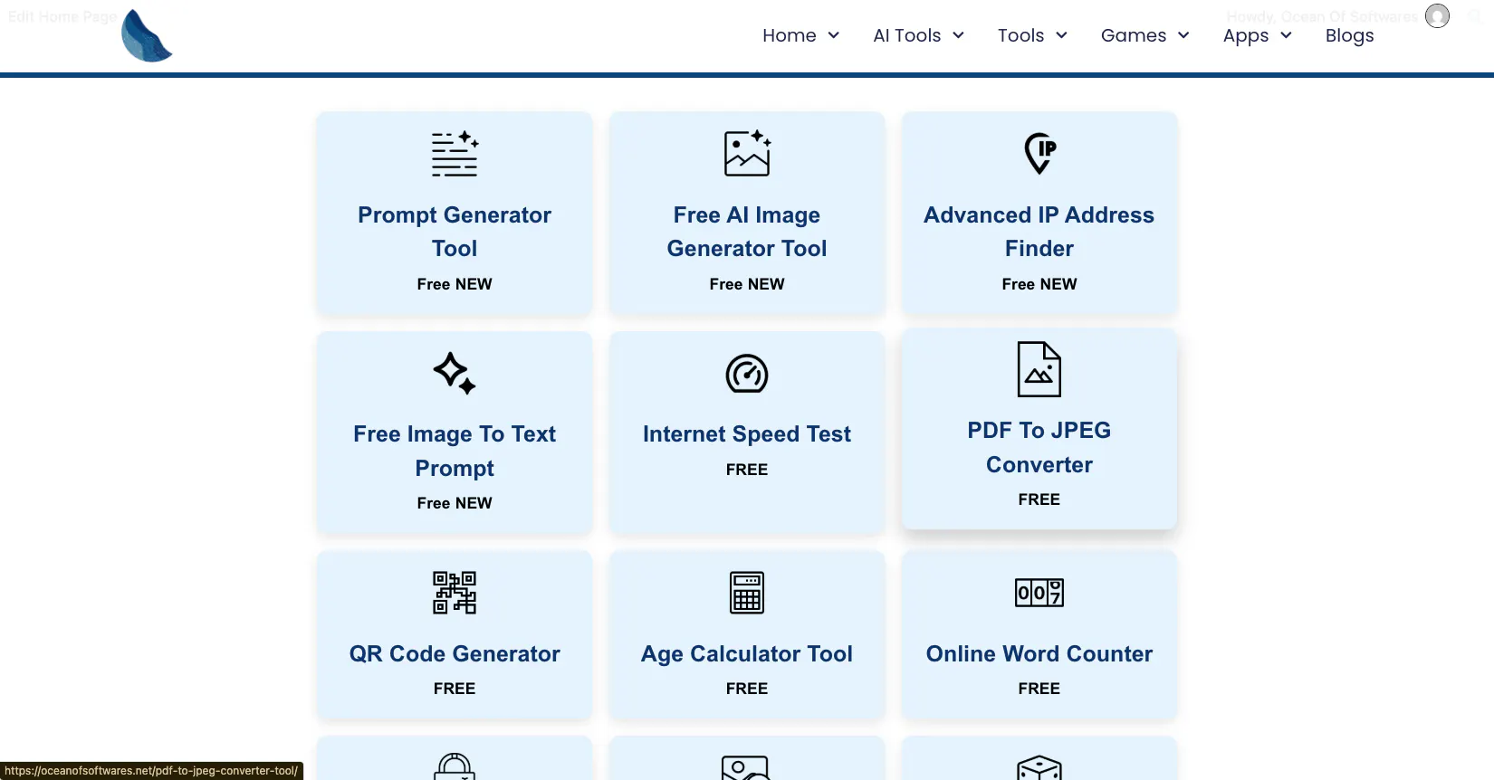1494x780 pixels.
Task: Open the PDF To JPEG Converter title link
Action: click(1039, 447)
